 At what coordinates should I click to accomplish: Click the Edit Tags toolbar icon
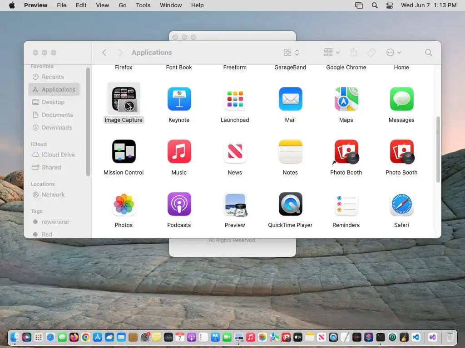click(x=371, y=53)
